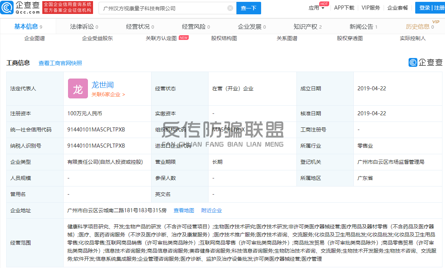View the 股权穿透图 chart
The image size is (445, 268).
pyautogui.click(x=350, y=38)
